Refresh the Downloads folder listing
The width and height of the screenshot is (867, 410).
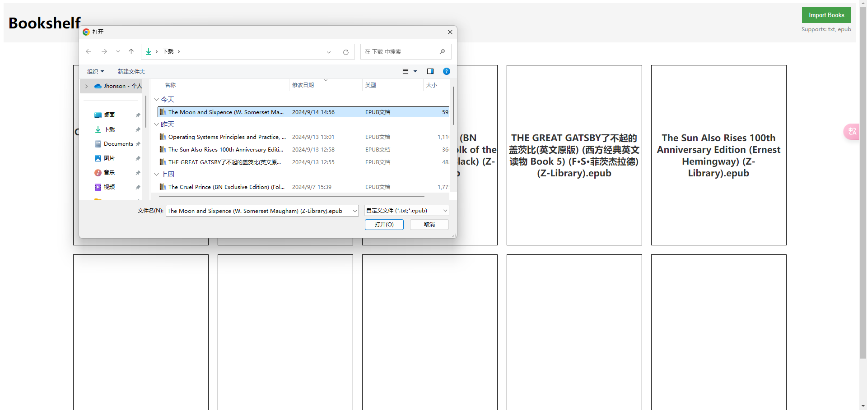(x=346, y=52)
